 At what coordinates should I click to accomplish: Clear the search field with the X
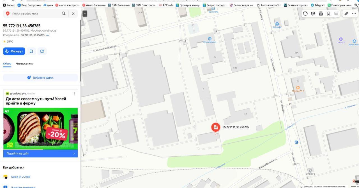tap(73, 13)
